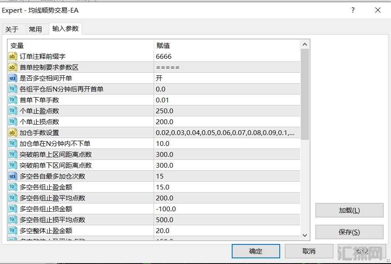Edit the 个单止盈点数 value 250.0
This screenshot has width=391, height=264.
[x=165, y=111]
